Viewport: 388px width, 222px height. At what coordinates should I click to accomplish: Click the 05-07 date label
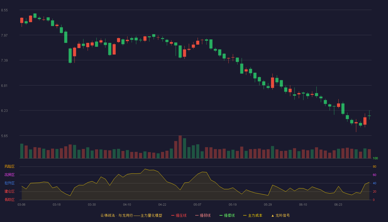(x=198, y=205)
